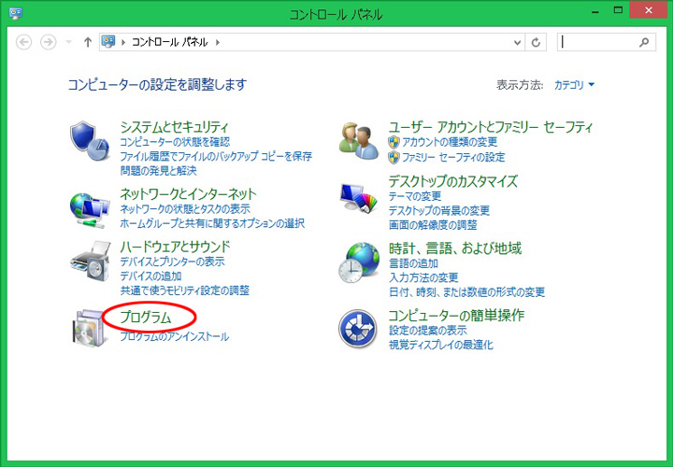Image resolution: width=673 pixels, height=467 pixels.
Task: Open 時計、言語、および地域 heading
Action: tap(455, 248)
